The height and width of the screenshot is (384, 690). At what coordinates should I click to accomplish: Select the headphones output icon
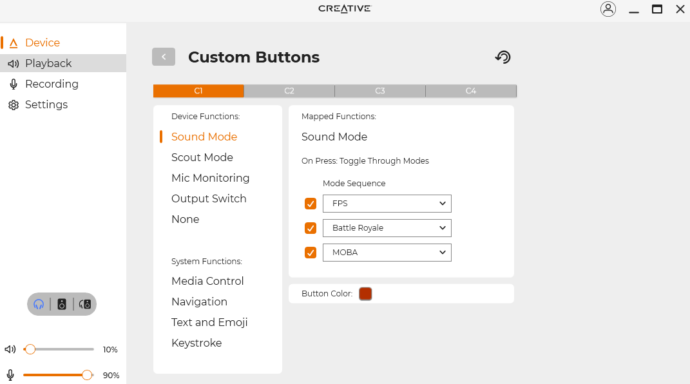[39, 304]
